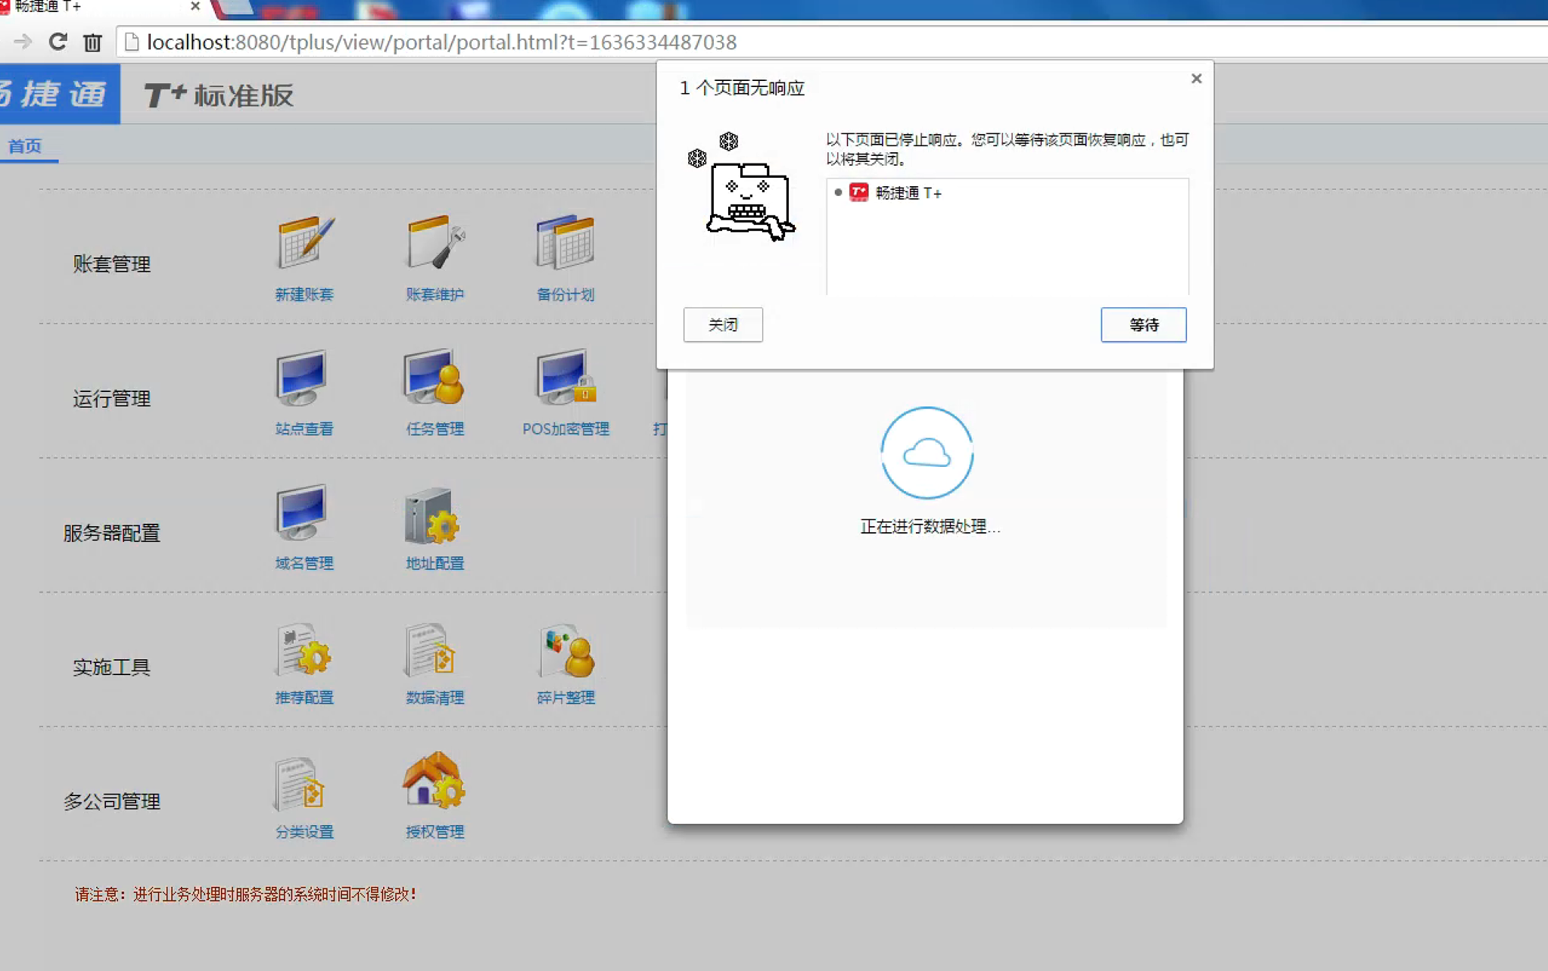Click the 等待 button in dialog

coord(1144,325)
